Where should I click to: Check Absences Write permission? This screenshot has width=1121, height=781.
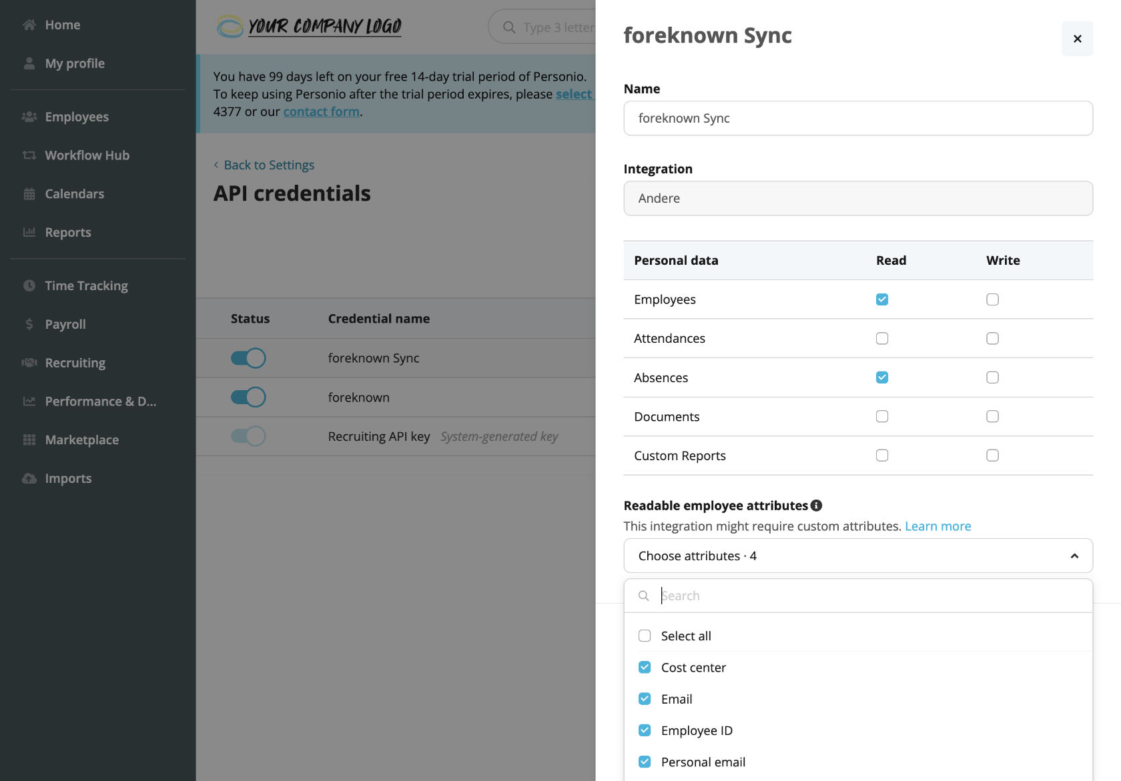(992, 377)
